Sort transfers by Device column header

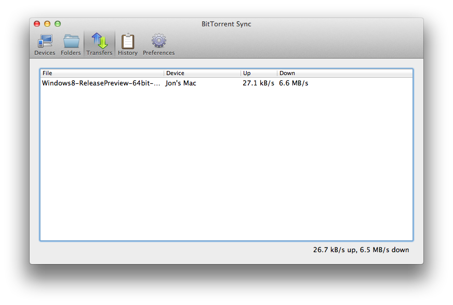pos(202,73)
